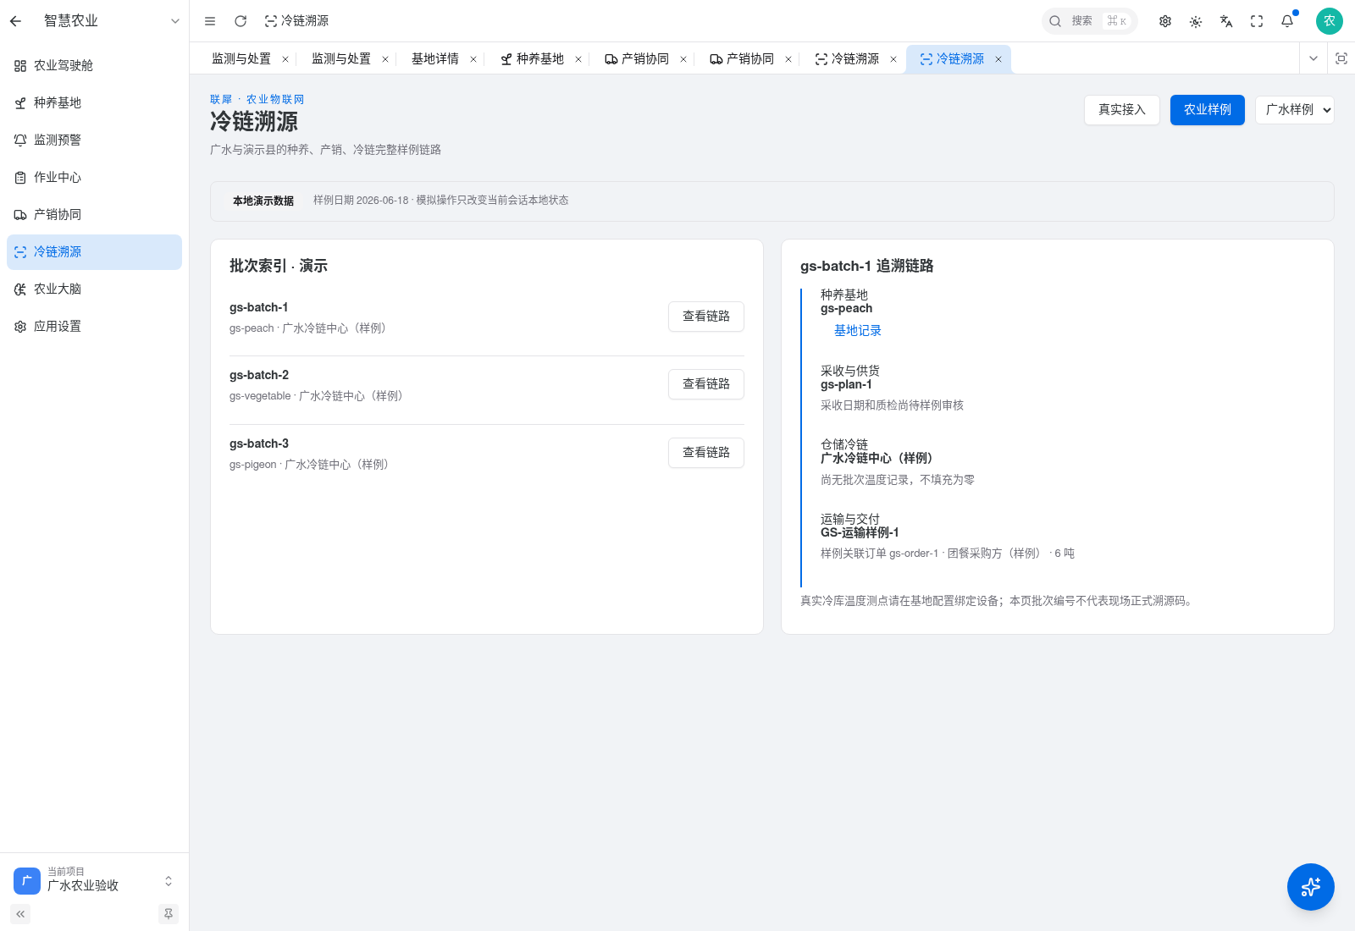Open the 广水样例 select dropdown
The width and height of the screenshot is (1355, 931).
click(1294, 110)
